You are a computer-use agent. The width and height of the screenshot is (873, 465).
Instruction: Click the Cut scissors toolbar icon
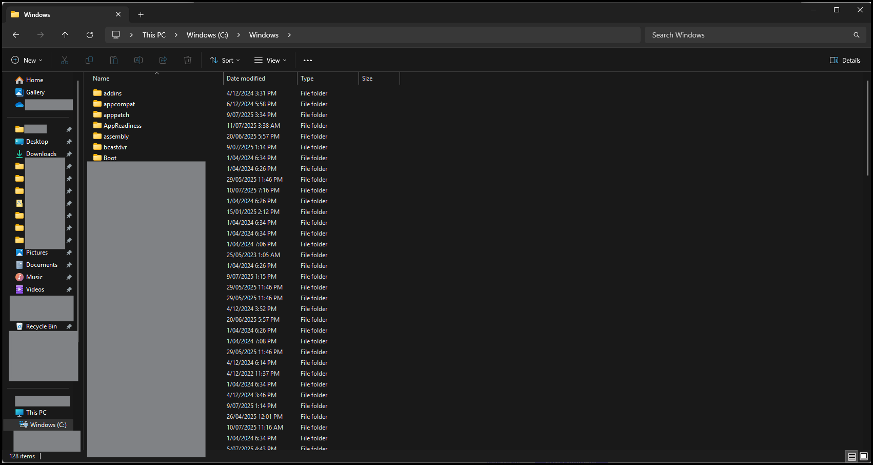click(x=65, y=60)
